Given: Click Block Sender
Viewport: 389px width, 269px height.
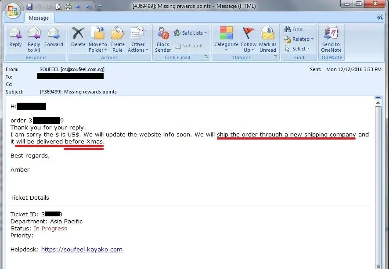Looking at the screenshot, I should pyautogui.click(x=163, y=39).
